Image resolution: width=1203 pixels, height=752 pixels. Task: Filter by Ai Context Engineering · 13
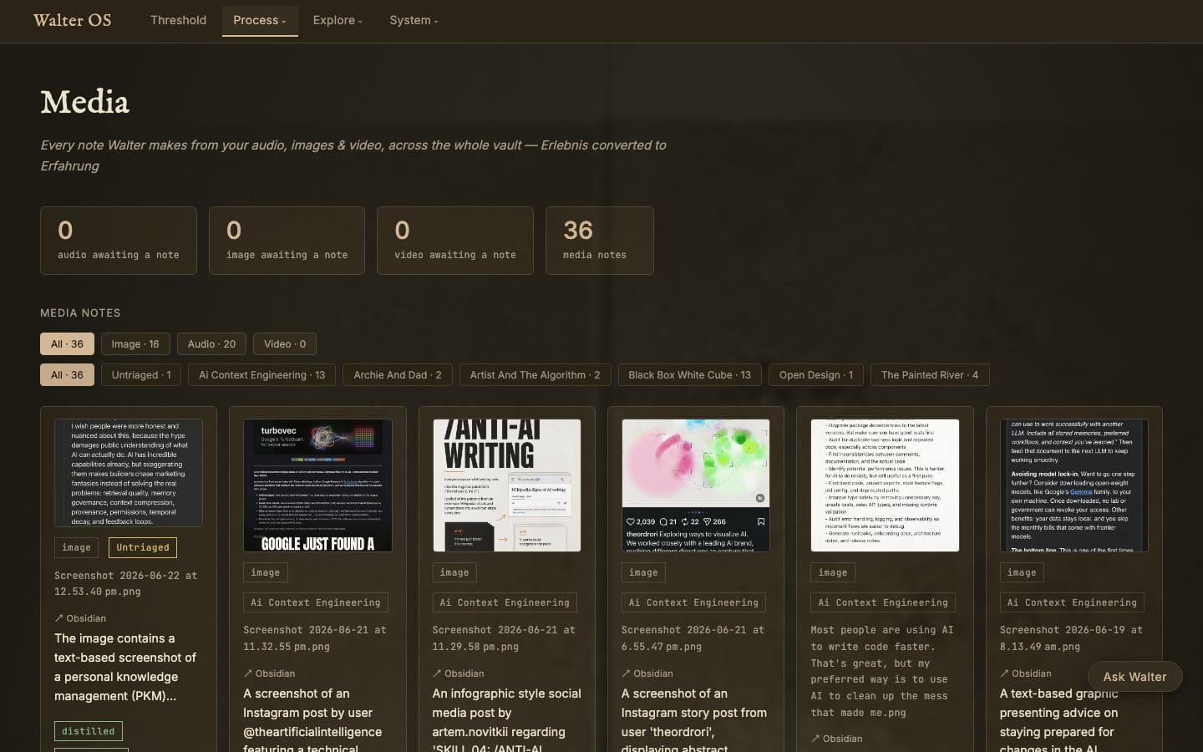pyautogui.click(x=262, y=375)
